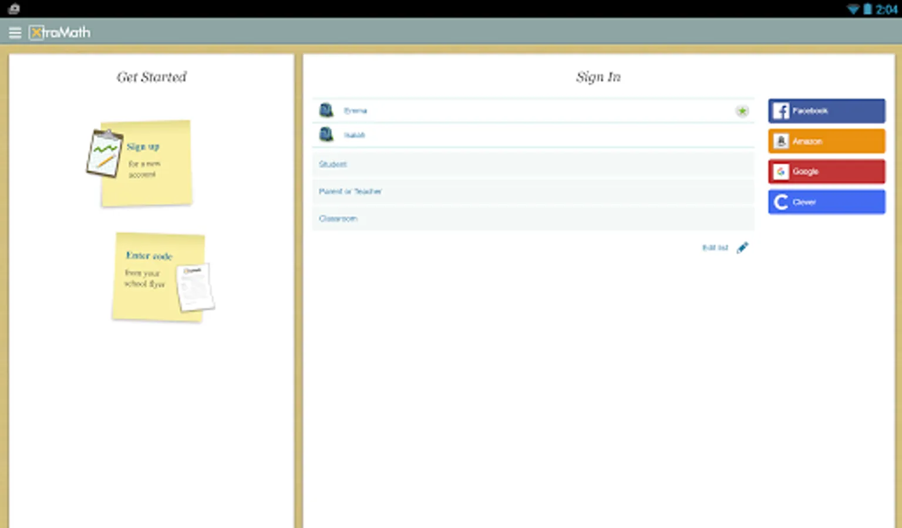
Task: Click the Edit list link
Action: tap(715, 248)
